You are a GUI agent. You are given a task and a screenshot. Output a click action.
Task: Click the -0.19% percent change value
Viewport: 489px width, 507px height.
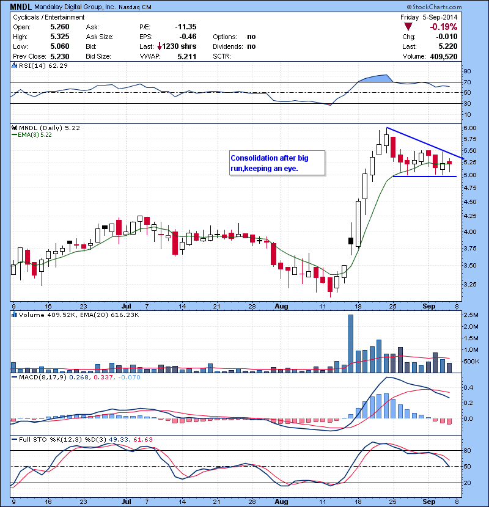443,26
